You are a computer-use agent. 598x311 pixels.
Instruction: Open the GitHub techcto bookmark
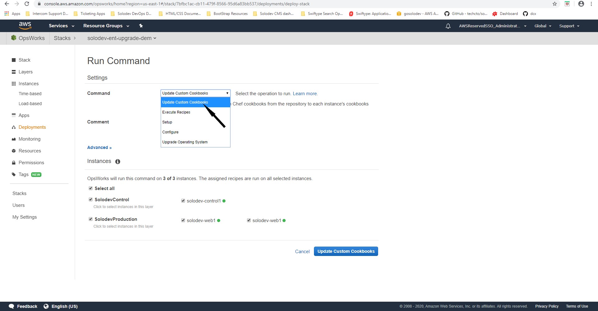click(x=466, y=14)
